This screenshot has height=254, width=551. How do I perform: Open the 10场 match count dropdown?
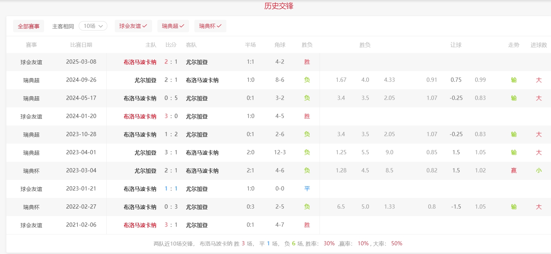point(93,26)
